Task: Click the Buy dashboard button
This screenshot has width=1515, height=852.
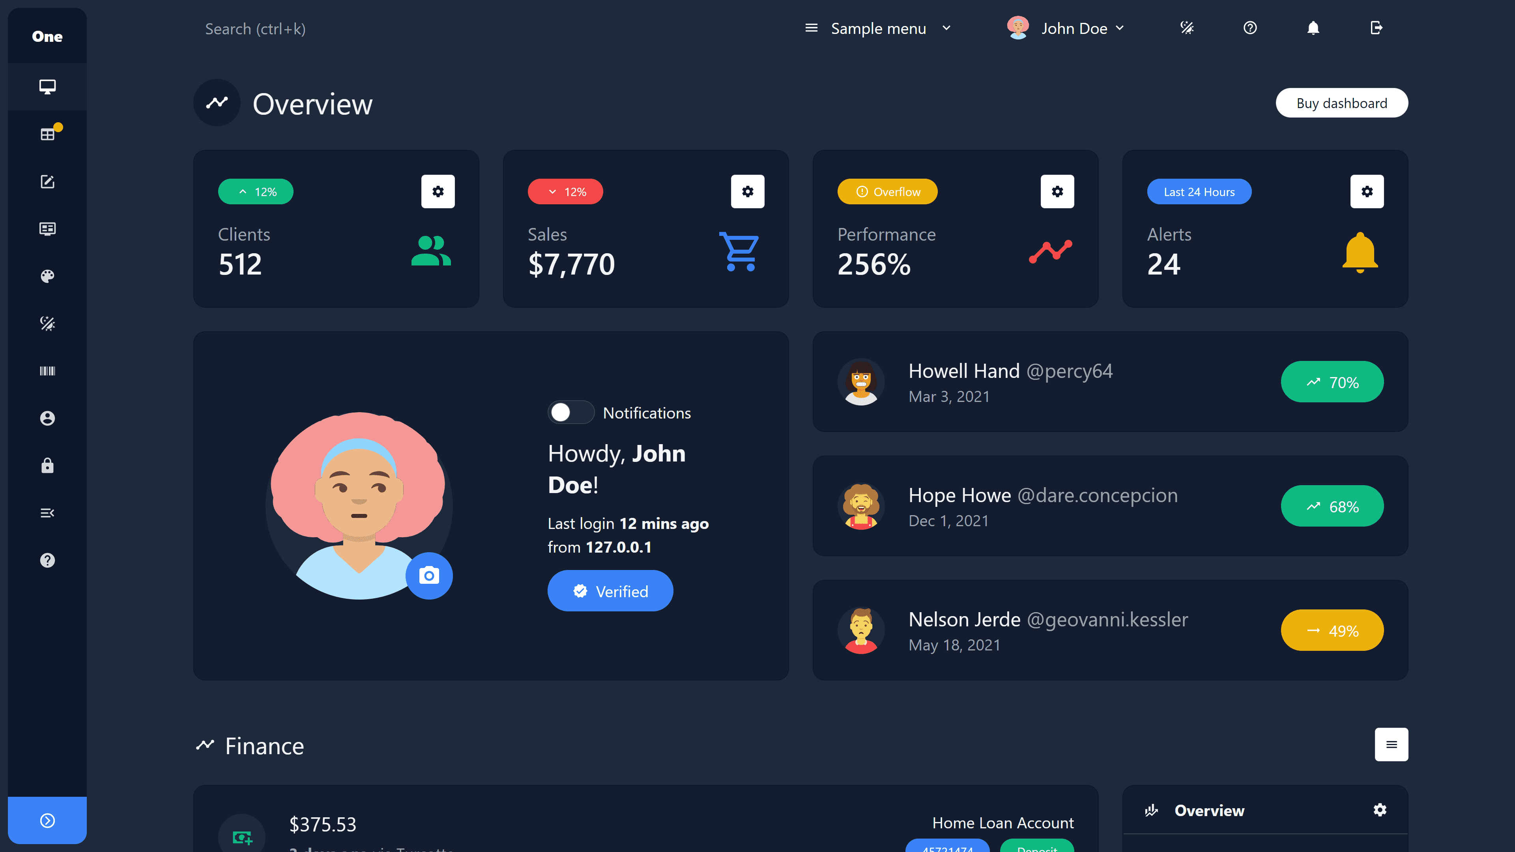Action: [1342, 103]
